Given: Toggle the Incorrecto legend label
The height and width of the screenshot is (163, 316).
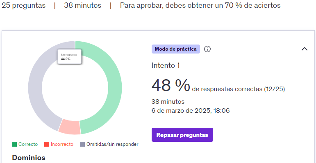Looking at the screenshot, I should (x=62, y=144).
